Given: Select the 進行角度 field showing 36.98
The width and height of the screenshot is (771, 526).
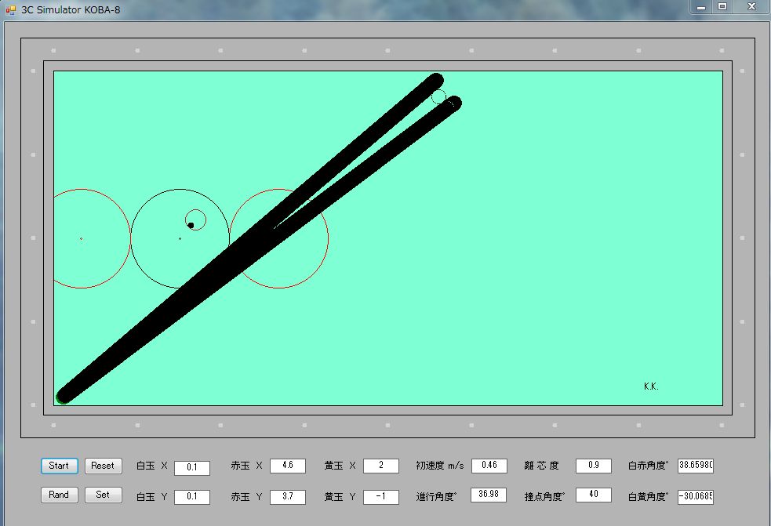Looking at the screenshot, I should (489, 495).
